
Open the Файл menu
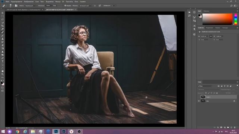tap(7, 1)
